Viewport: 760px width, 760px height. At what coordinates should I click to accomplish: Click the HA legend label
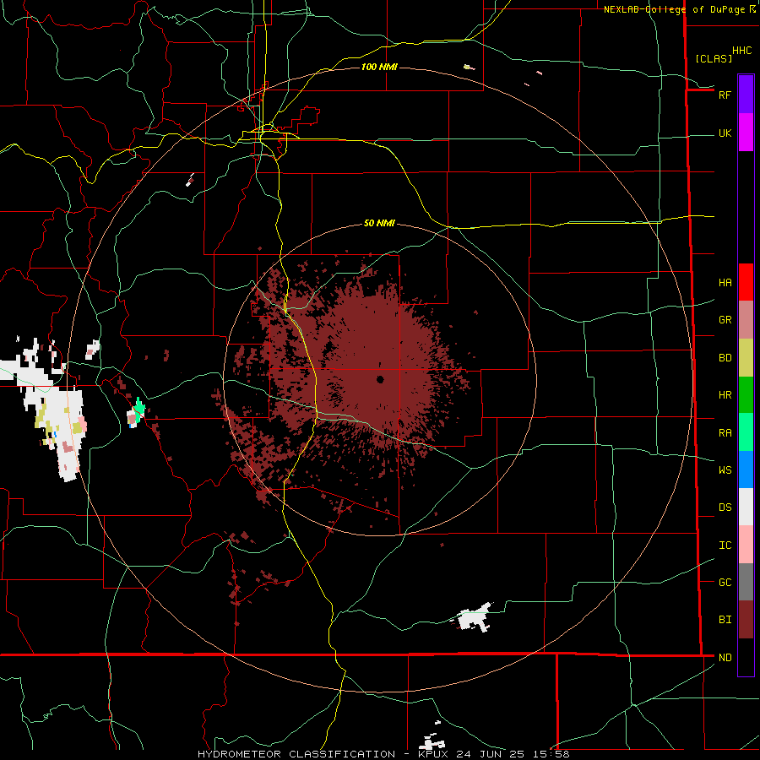click(x=725, y=283)
